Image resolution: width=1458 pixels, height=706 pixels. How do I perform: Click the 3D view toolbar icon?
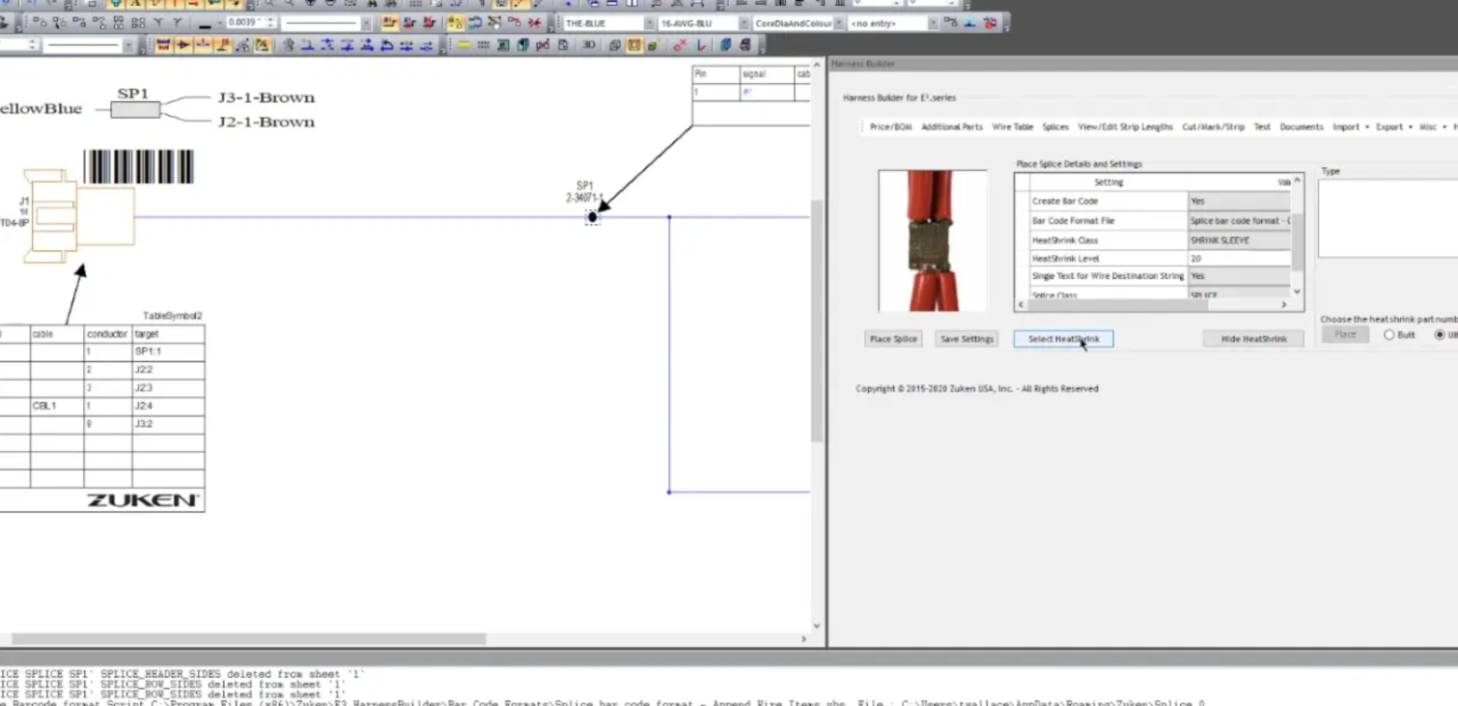coord(588,44)
